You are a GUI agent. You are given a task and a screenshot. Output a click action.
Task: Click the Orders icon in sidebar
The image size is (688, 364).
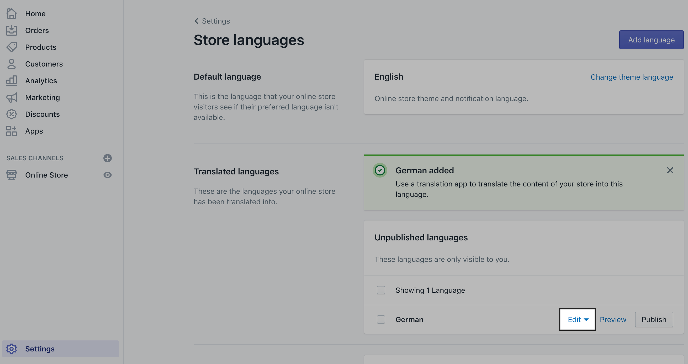coord(11,30)
